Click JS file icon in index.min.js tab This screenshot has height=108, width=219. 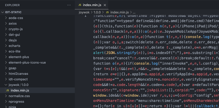80,5
